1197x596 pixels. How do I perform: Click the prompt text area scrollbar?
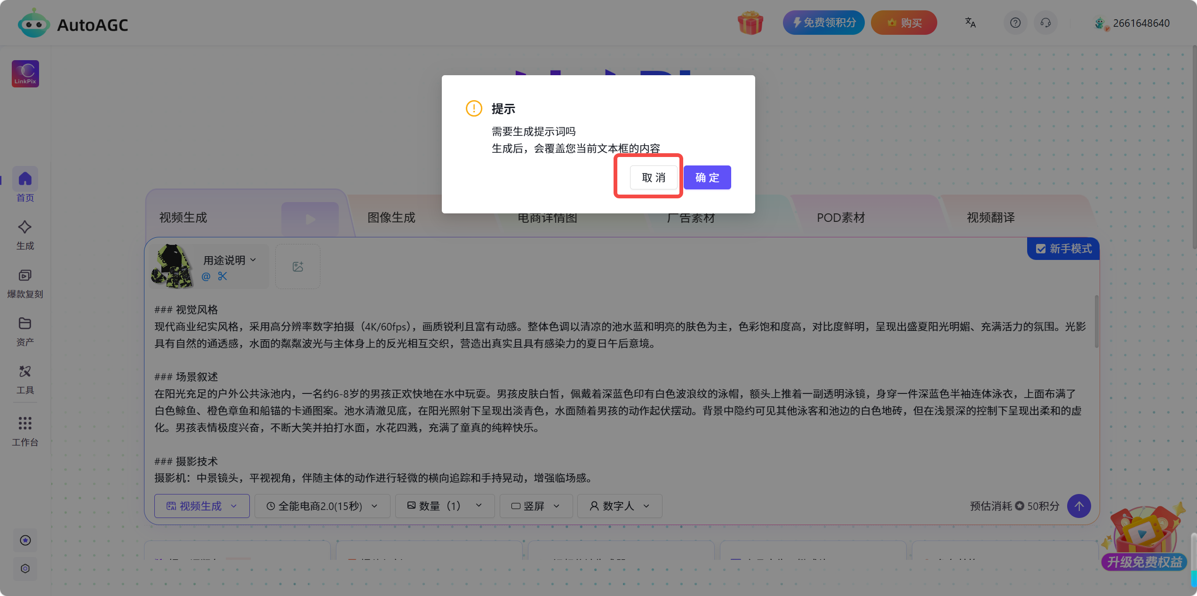tap(1097, 322)
